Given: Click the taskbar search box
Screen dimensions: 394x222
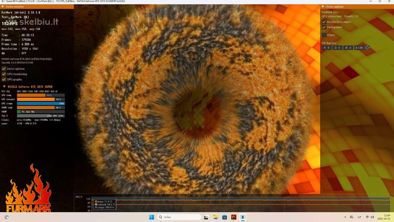Looking at the screenshot, I should pyautogui.click(x=179, y=217).
